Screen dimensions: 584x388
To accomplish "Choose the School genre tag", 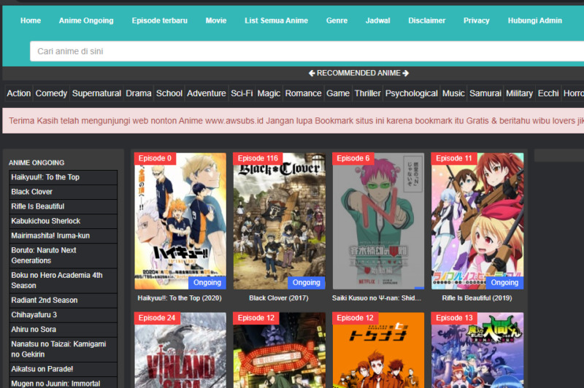I will (169, 93).
